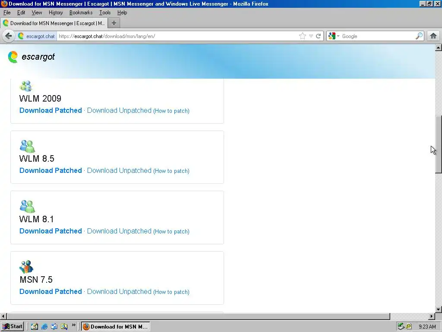Open the History menu
The image size is (442, 332).
point(56,13)
